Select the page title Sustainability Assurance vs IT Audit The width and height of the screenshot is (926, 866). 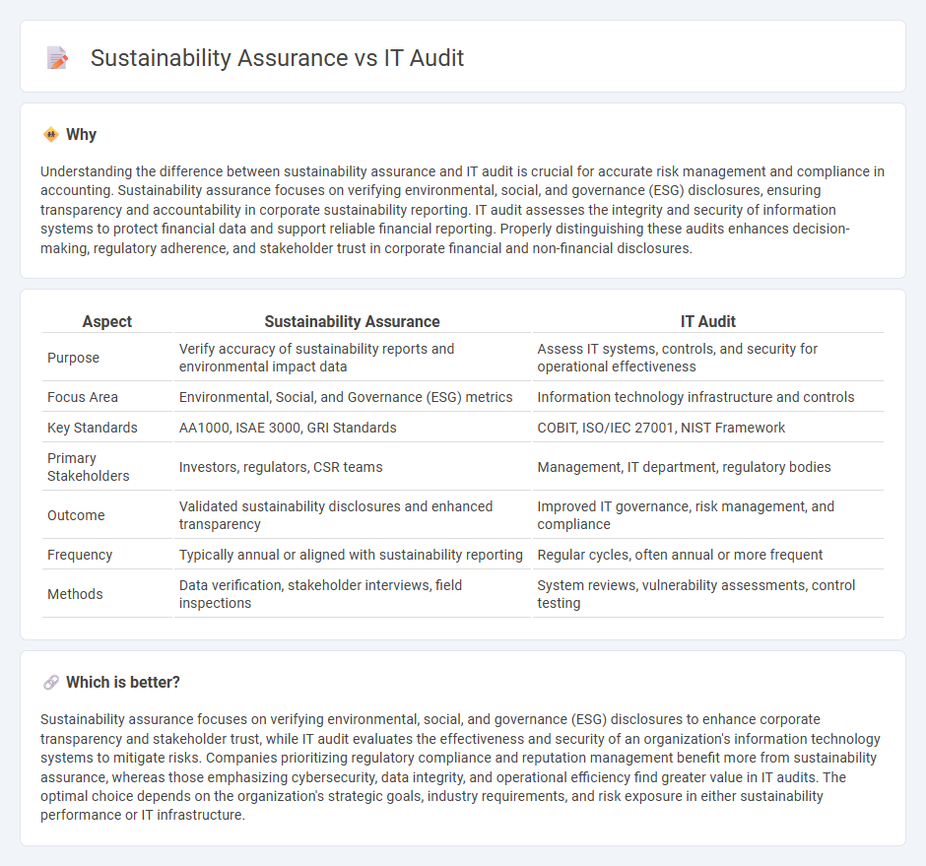277,58
